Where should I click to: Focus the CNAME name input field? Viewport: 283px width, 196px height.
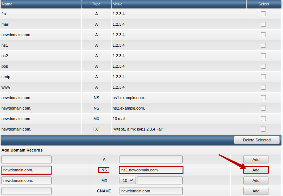(27, 191)
